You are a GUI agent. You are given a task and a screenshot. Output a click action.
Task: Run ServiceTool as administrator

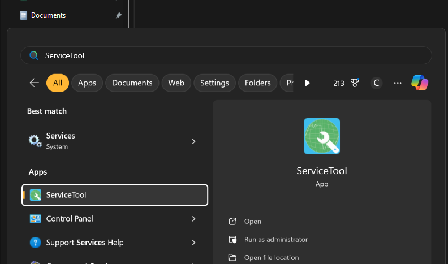click(x=322, y=240)
